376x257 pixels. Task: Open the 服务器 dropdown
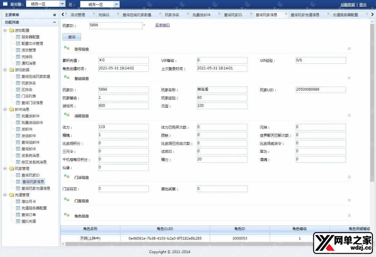pos(62,4)
